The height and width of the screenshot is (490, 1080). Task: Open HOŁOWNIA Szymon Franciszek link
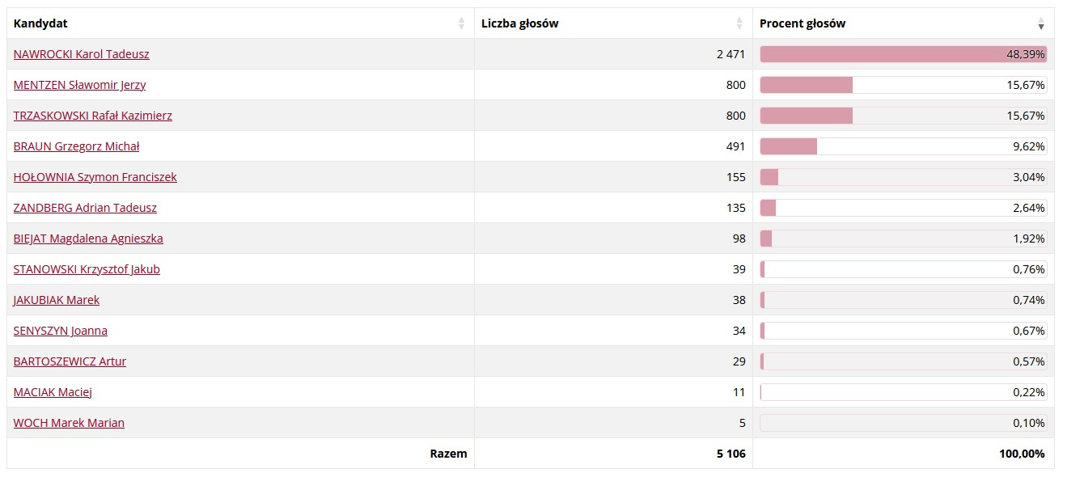coord(95,177)
